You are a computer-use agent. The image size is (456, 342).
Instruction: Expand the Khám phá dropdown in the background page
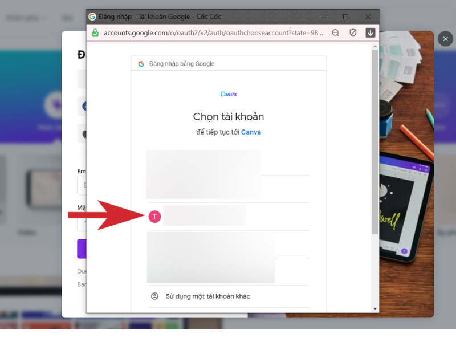click(x=23, y=18)
